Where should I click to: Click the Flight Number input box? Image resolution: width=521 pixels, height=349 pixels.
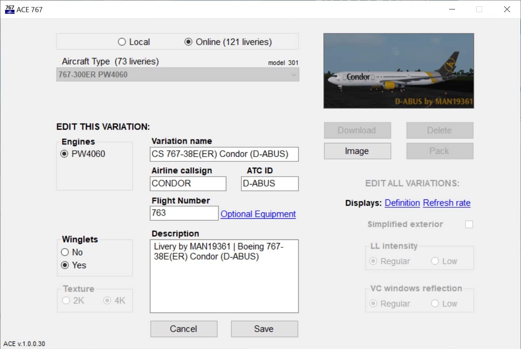tap(184, 213)
